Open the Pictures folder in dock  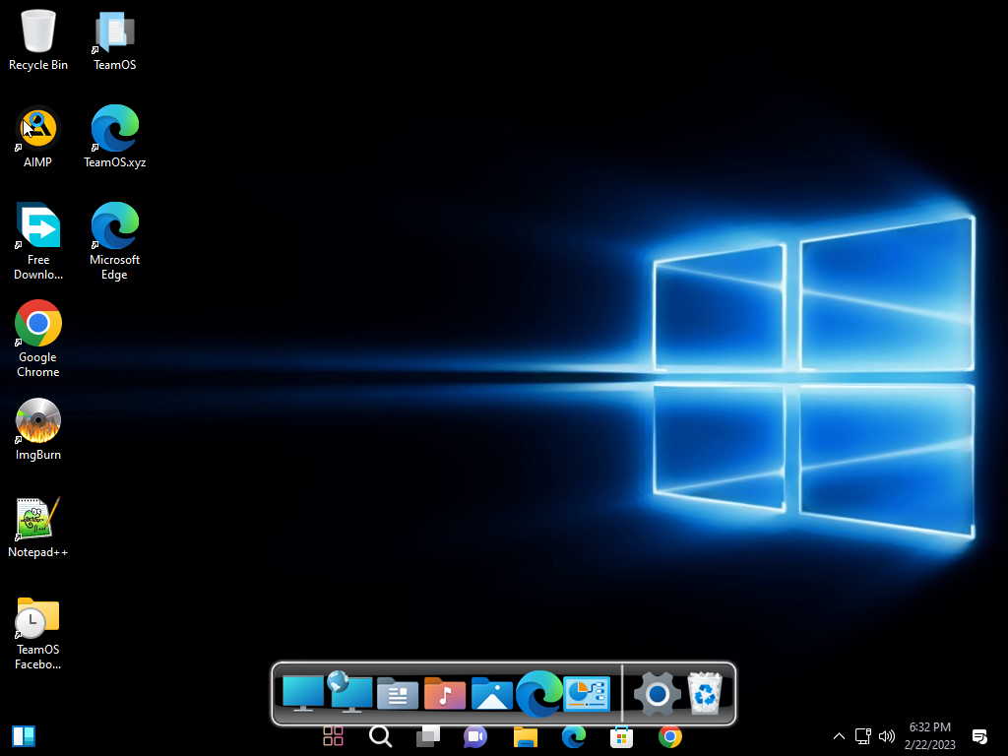(492, 694)
